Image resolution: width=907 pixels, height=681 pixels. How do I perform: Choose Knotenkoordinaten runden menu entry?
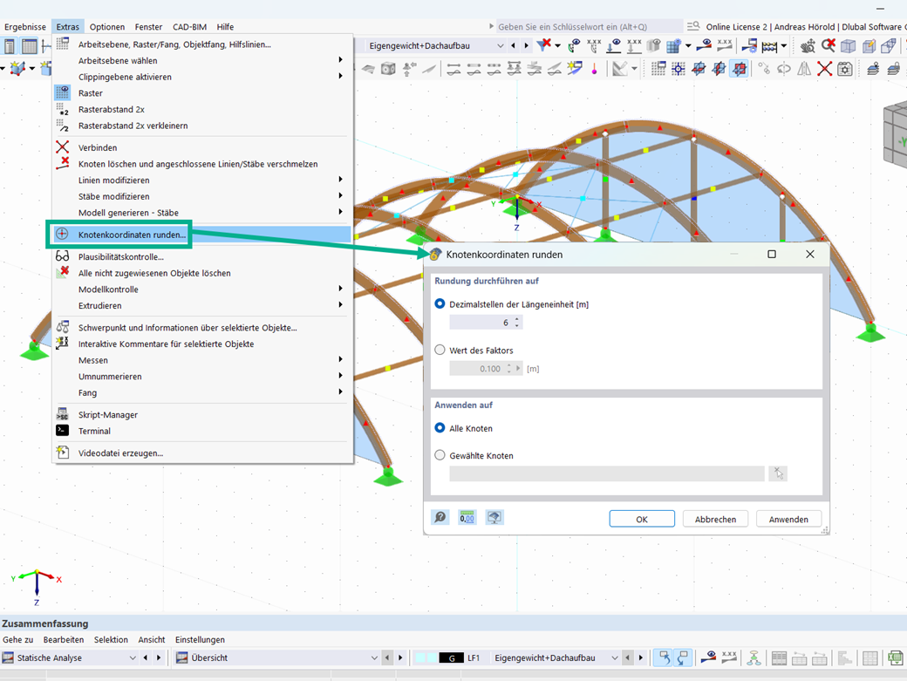202,235
